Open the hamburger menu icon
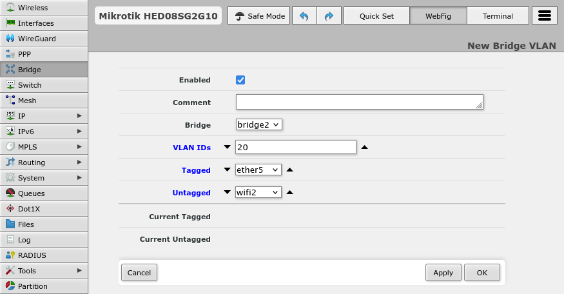 (x=543, y=16)
